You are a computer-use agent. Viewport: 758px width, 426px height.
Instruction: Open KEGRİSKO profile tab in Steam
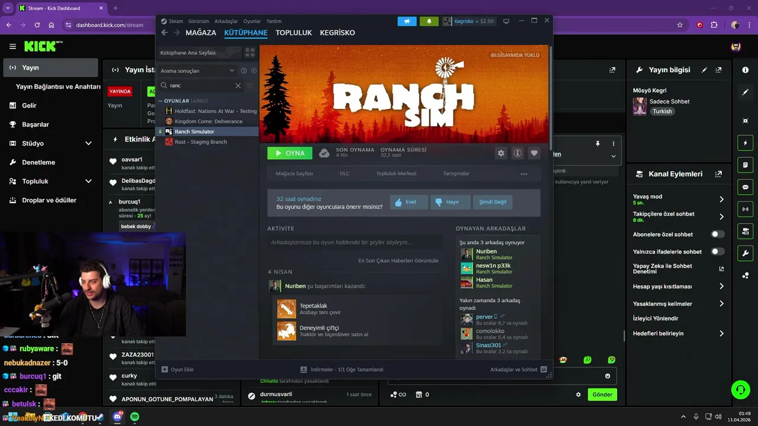338,33
